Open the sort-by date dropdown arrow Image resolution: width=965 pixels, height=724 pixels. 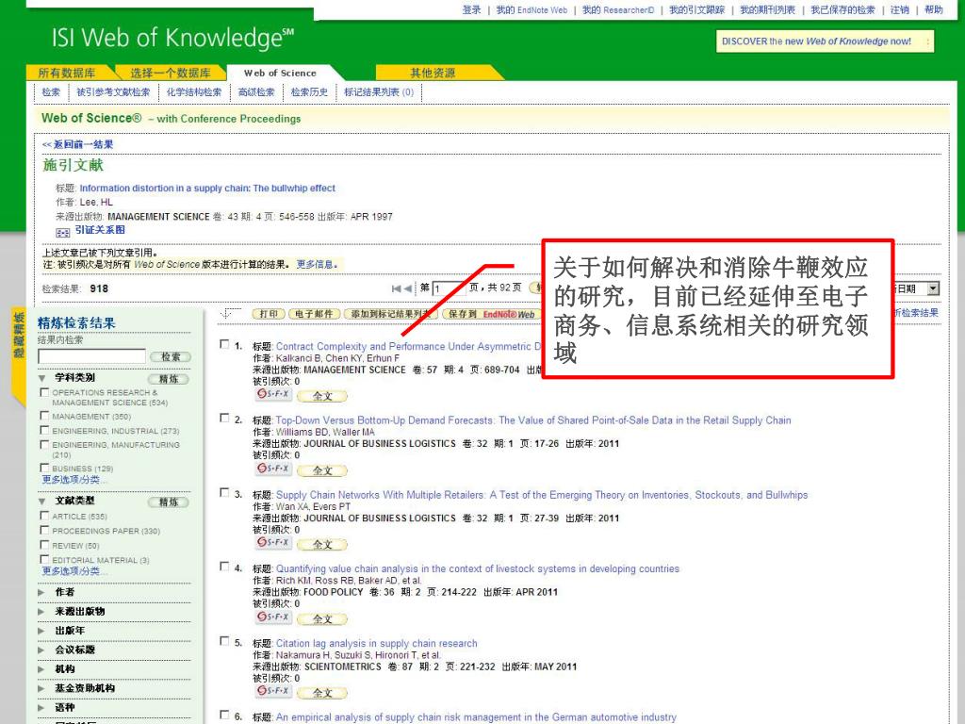(934, 288)
